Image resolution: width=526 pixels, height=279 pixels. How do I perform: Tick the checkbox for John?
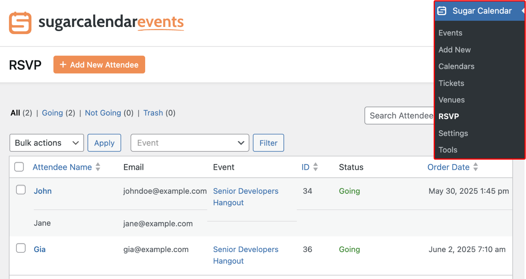(x=21, y=190)
